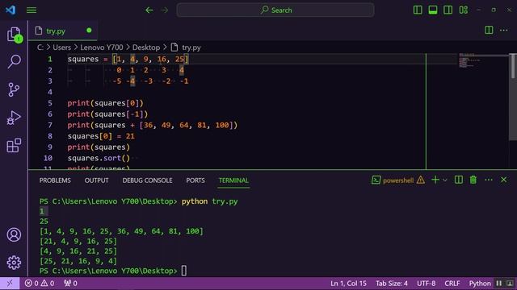Switch to the OUTPUT panel tab

tap(96, 180)
